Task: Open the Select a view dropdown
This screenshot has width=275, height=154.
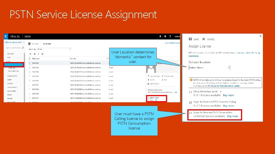Action: click(54, 49)
